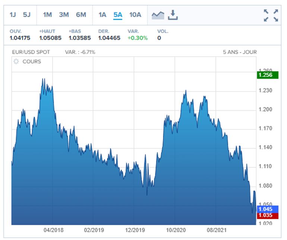Image resolution: width=287 pixels, height=240 pixels.
Task: Choose the 3M time period
Action: pyautogui.click(x=64, y=15)
